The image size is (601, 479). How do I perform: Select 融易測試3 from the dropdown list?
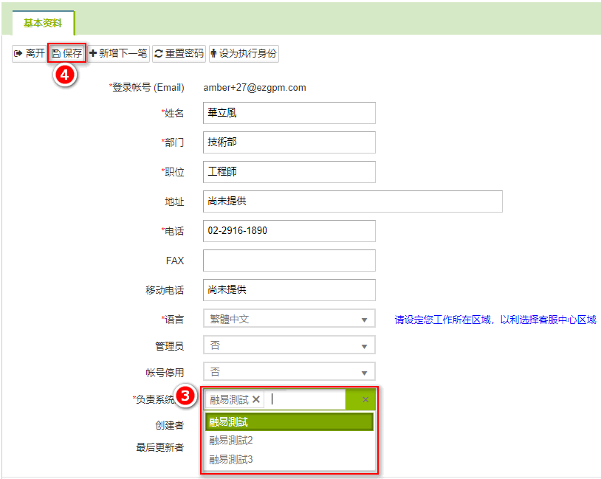coord(289,460)
